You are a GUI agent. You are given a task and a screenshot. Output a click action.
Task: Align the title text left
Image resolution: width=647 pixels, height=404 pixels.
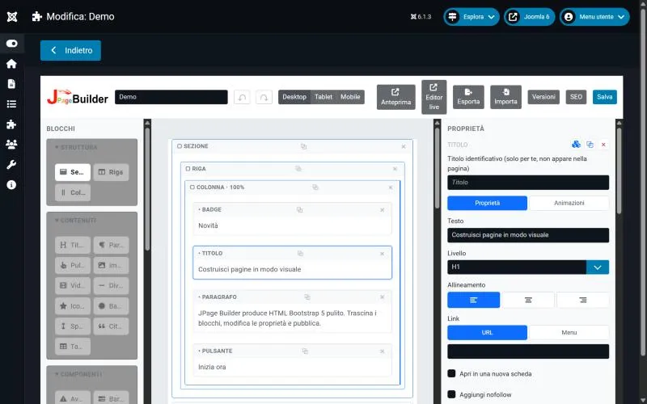tap(473, 300)
